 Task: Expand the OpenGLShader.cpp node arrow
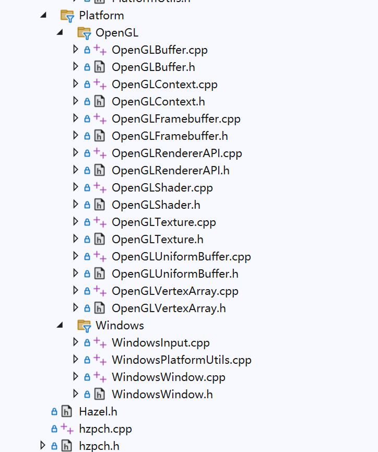tap(76, 187)
